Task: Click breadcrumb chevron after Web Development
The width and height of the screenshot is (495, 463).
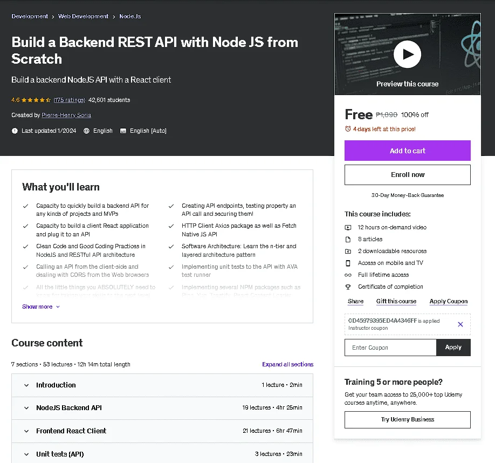Action: tap(114, 17)
